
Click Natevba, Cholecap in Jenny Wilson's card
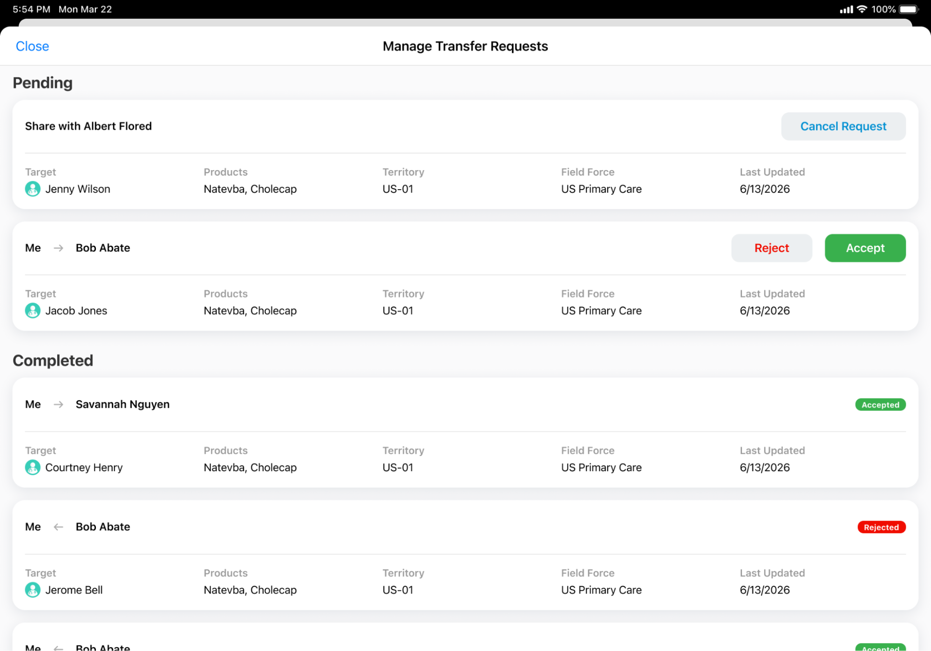pos(250,189)
